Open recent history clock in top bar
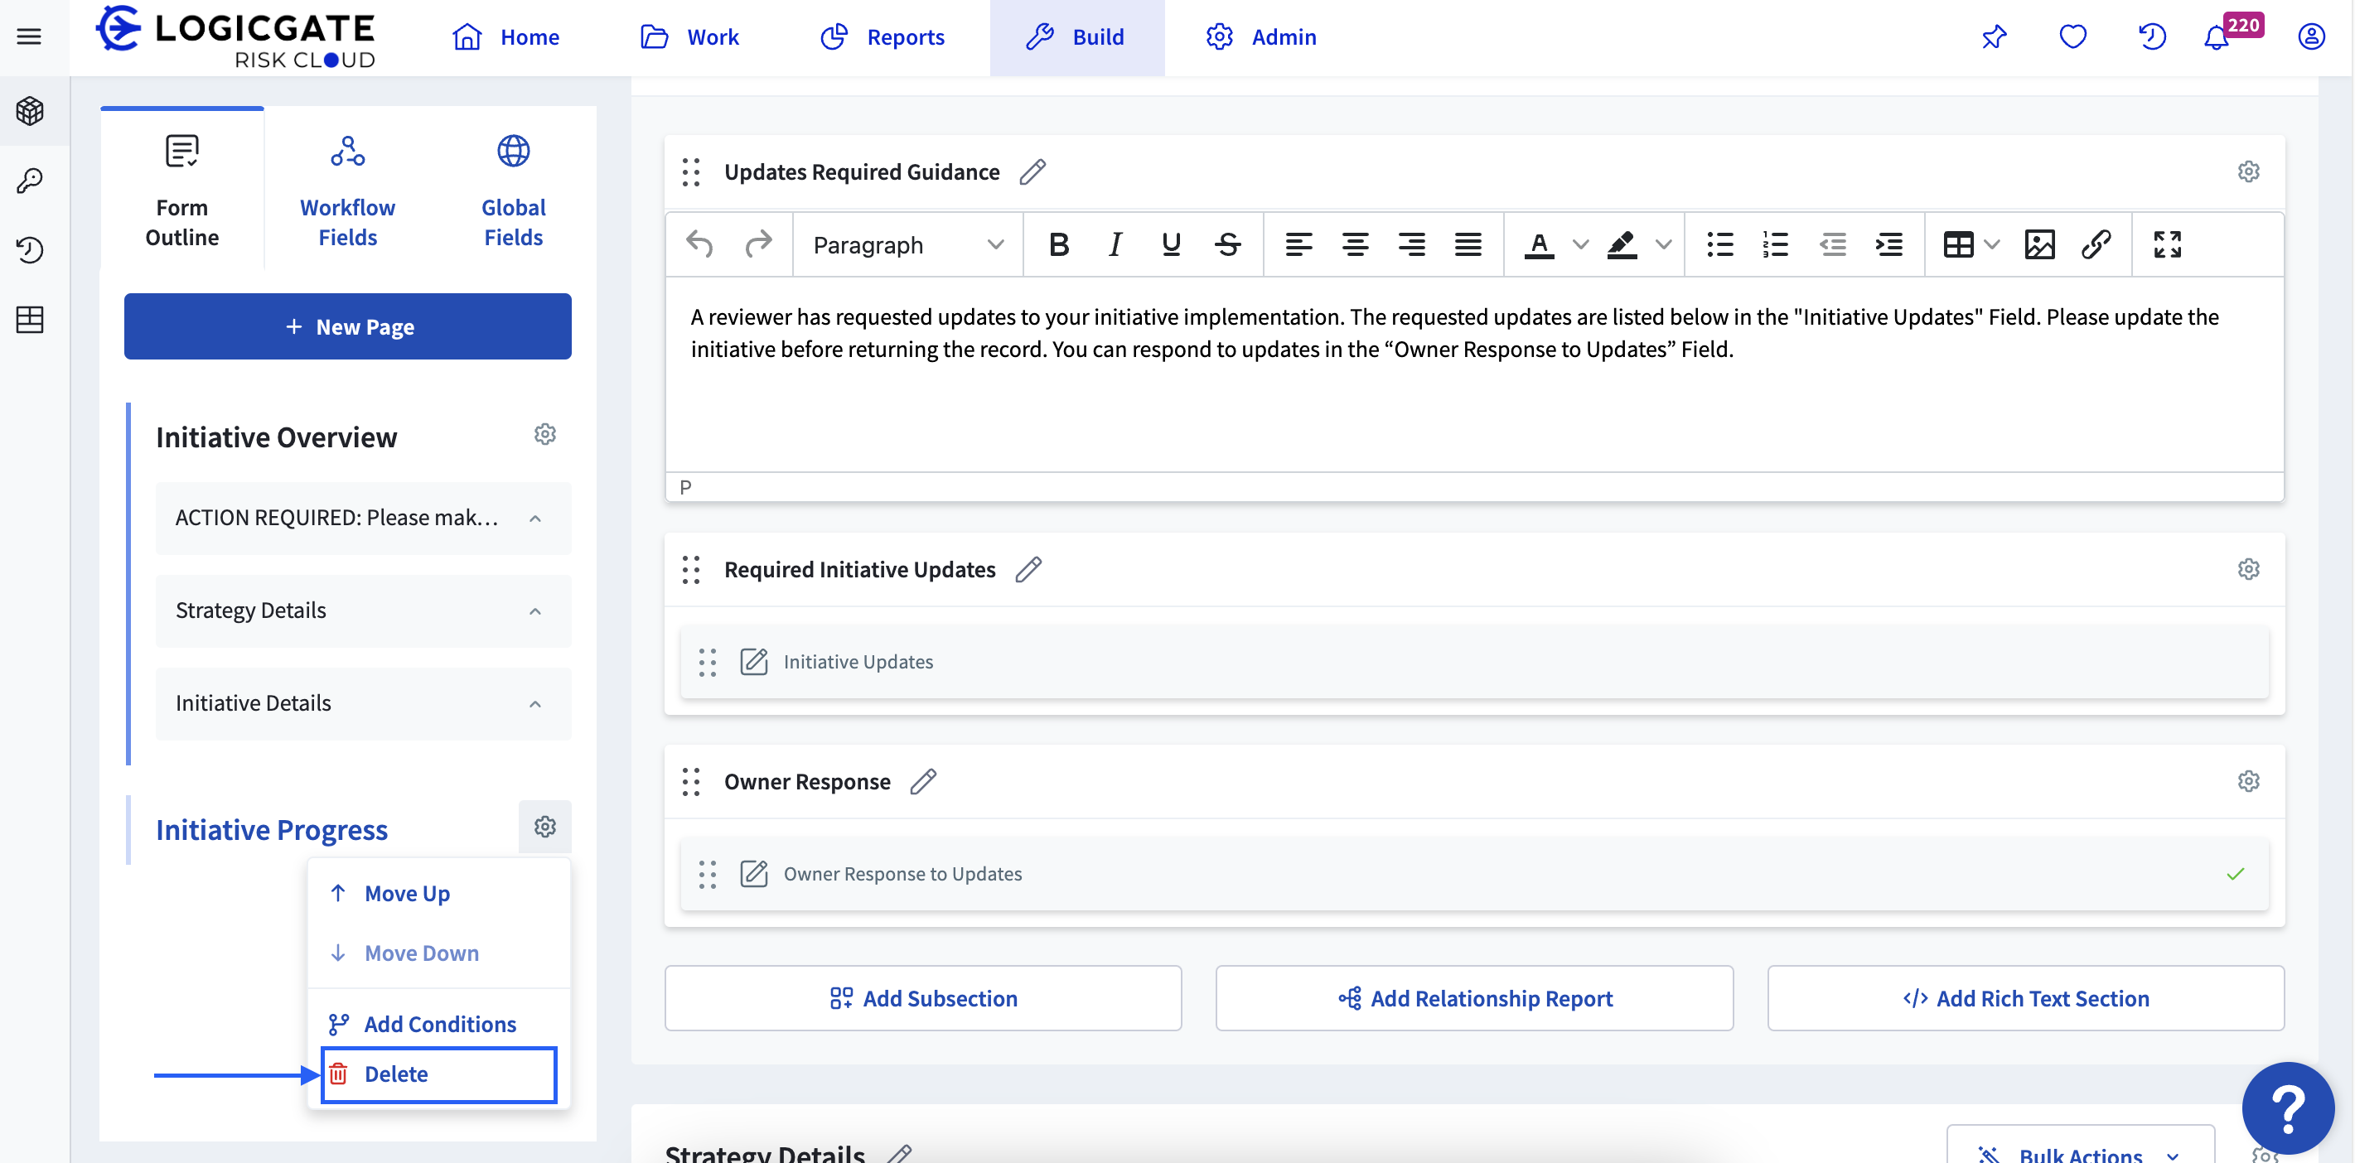 (x=2152, y=36)
